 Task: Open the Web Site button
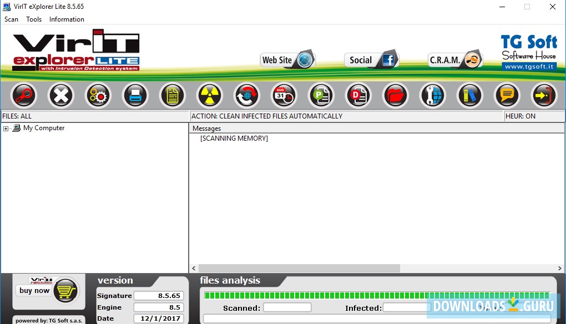click(287, 59)
